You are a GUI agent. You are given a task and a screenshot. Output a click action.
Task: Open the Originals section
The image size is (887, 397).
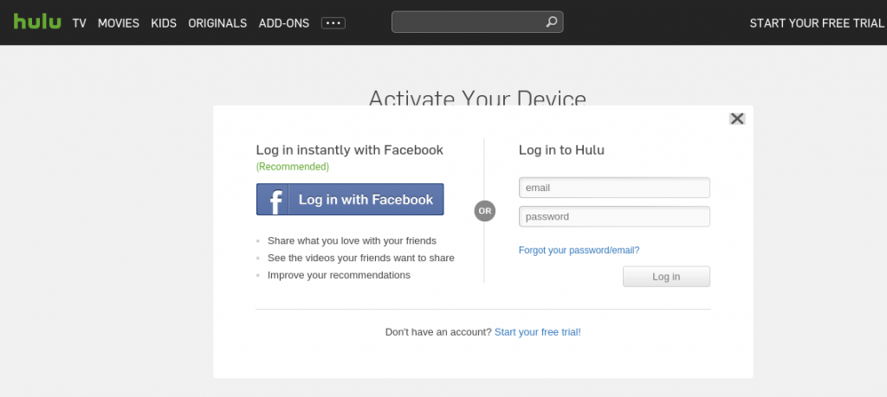(217, 23)
